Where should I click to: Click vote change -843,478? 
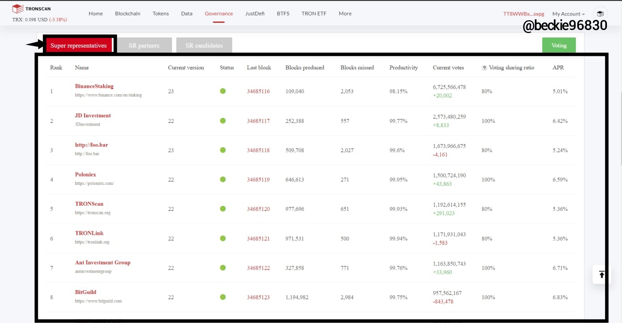pos(443,302)
